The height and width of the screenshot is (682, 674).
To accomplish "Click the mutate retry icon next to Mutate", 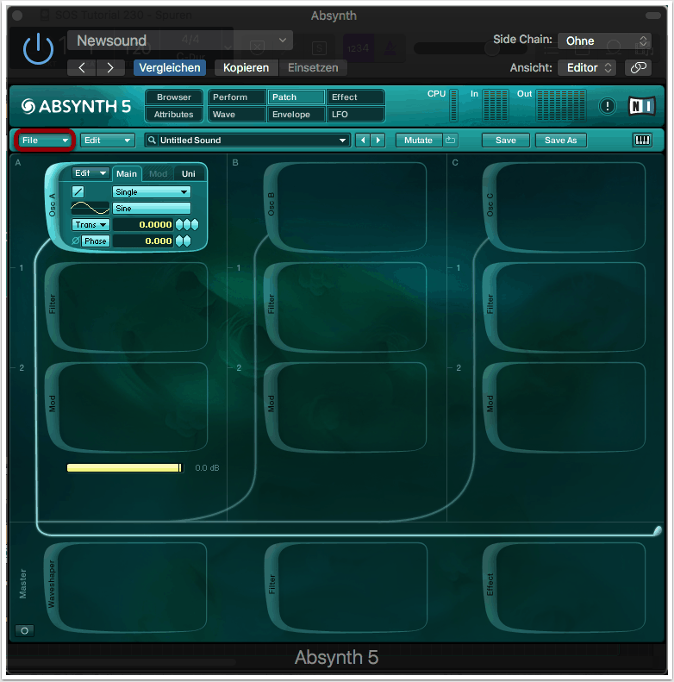I will click(x=451, y=141).
